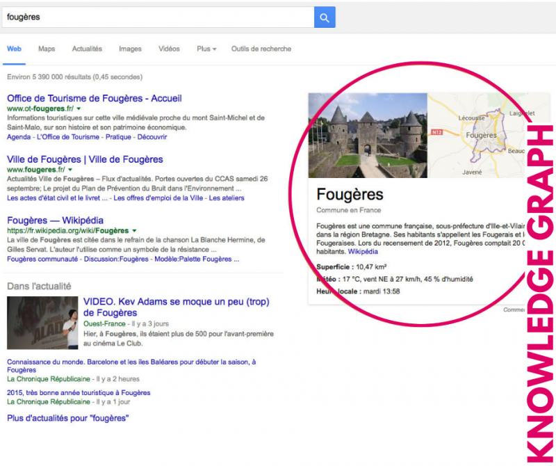Open the Kev Adams video news headline
Viewport: 556px width, 466px height.
(x=177, y=307)
